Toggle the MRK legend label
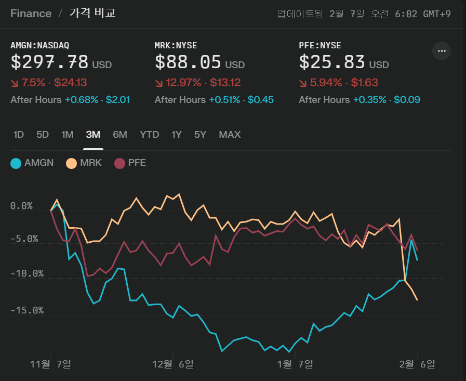466x381 pixels. click(x=91, y=163)
